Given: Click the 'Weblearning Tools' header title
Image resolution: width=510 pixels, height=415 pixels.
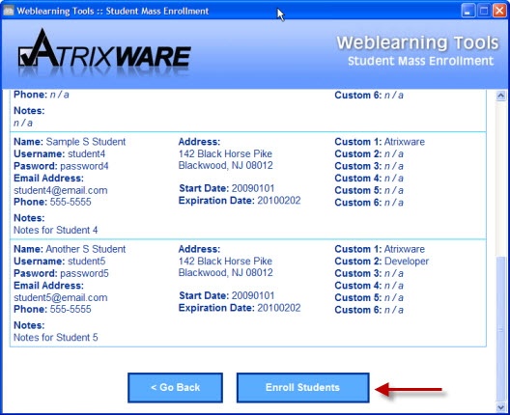Looking at the screenshot, I should click(417, 42).
